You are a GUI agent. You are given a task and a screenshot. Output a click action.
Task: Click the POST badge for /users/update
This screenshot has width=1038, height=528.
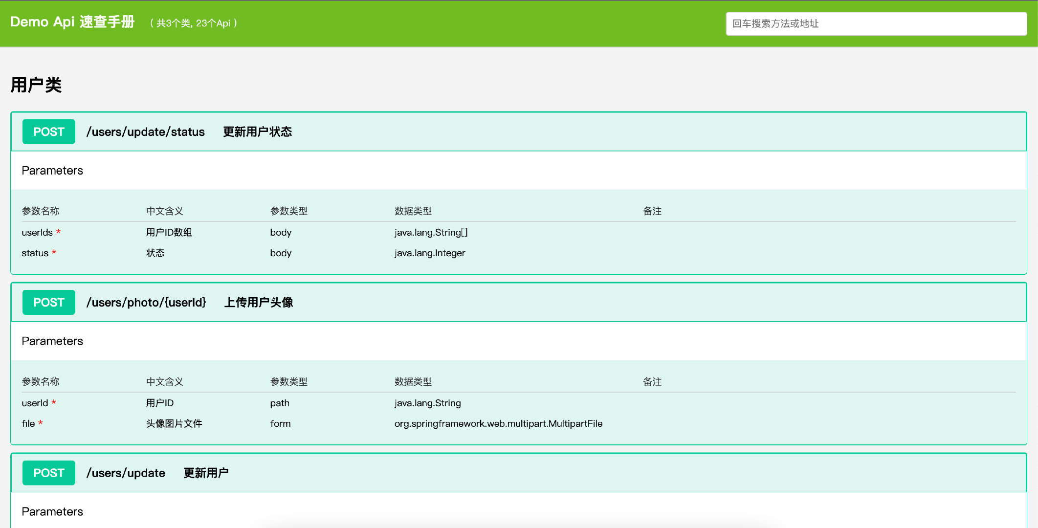pyautogui.click(x=48, y=473)
